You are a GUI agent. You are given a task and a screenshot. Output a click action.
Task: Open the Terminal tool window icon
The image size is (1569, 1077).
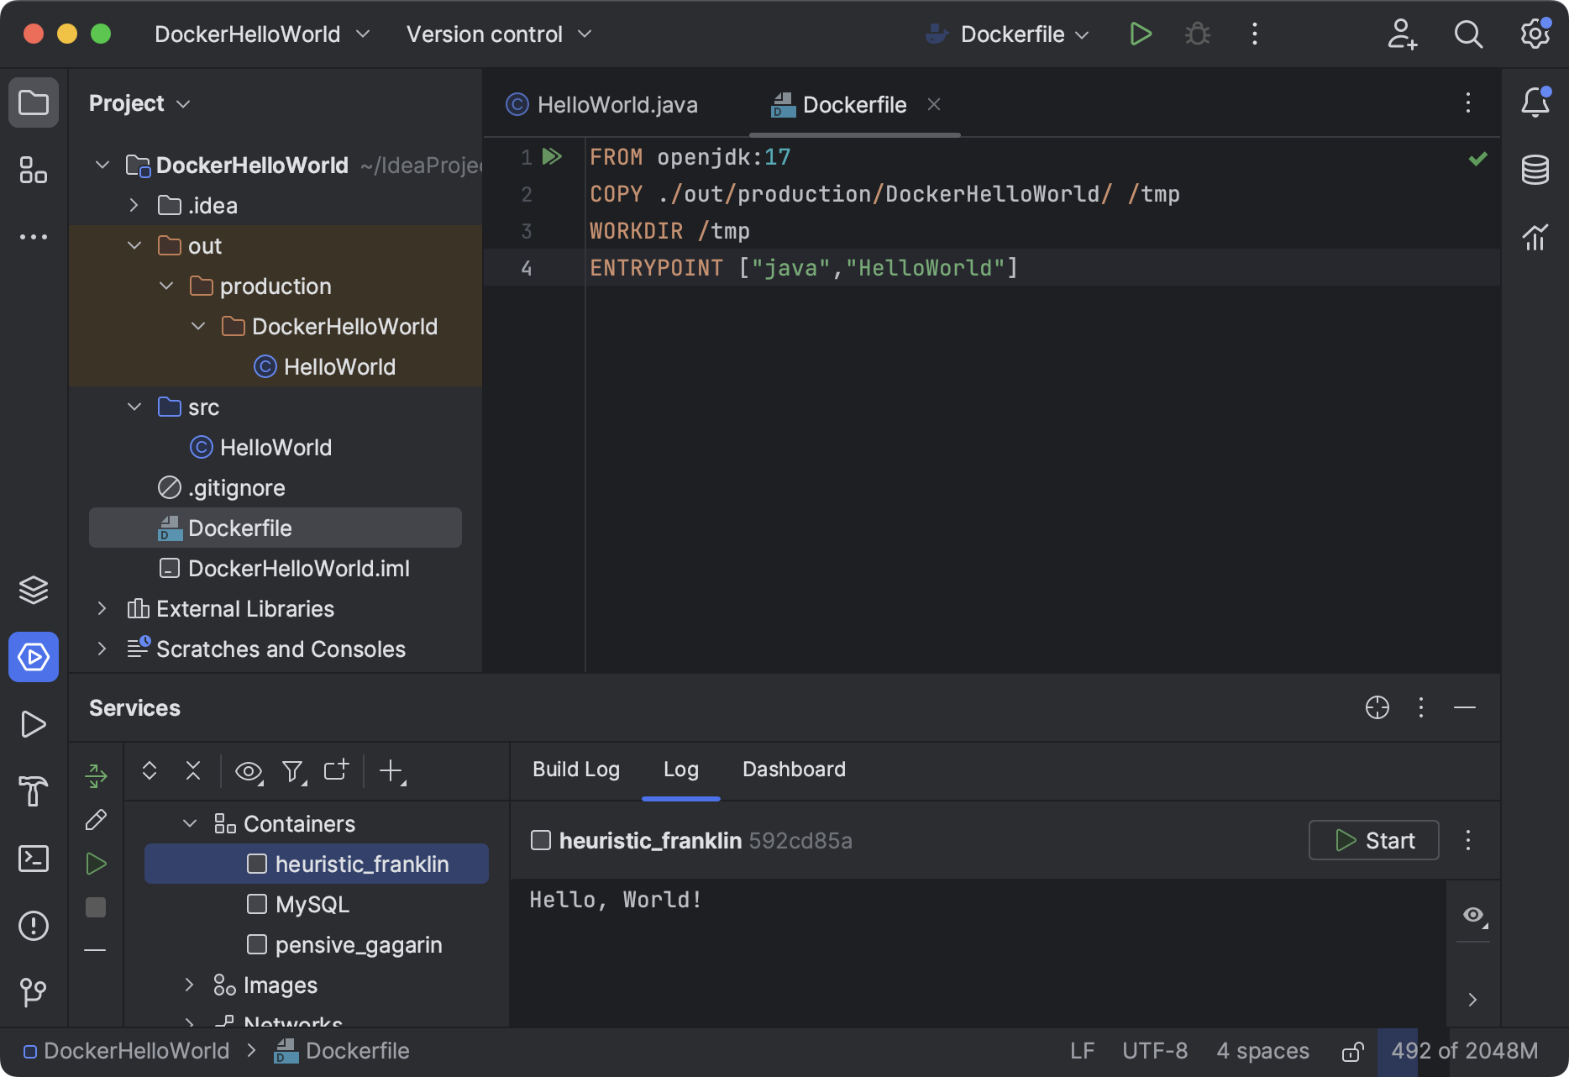click(x=34, y=859)
